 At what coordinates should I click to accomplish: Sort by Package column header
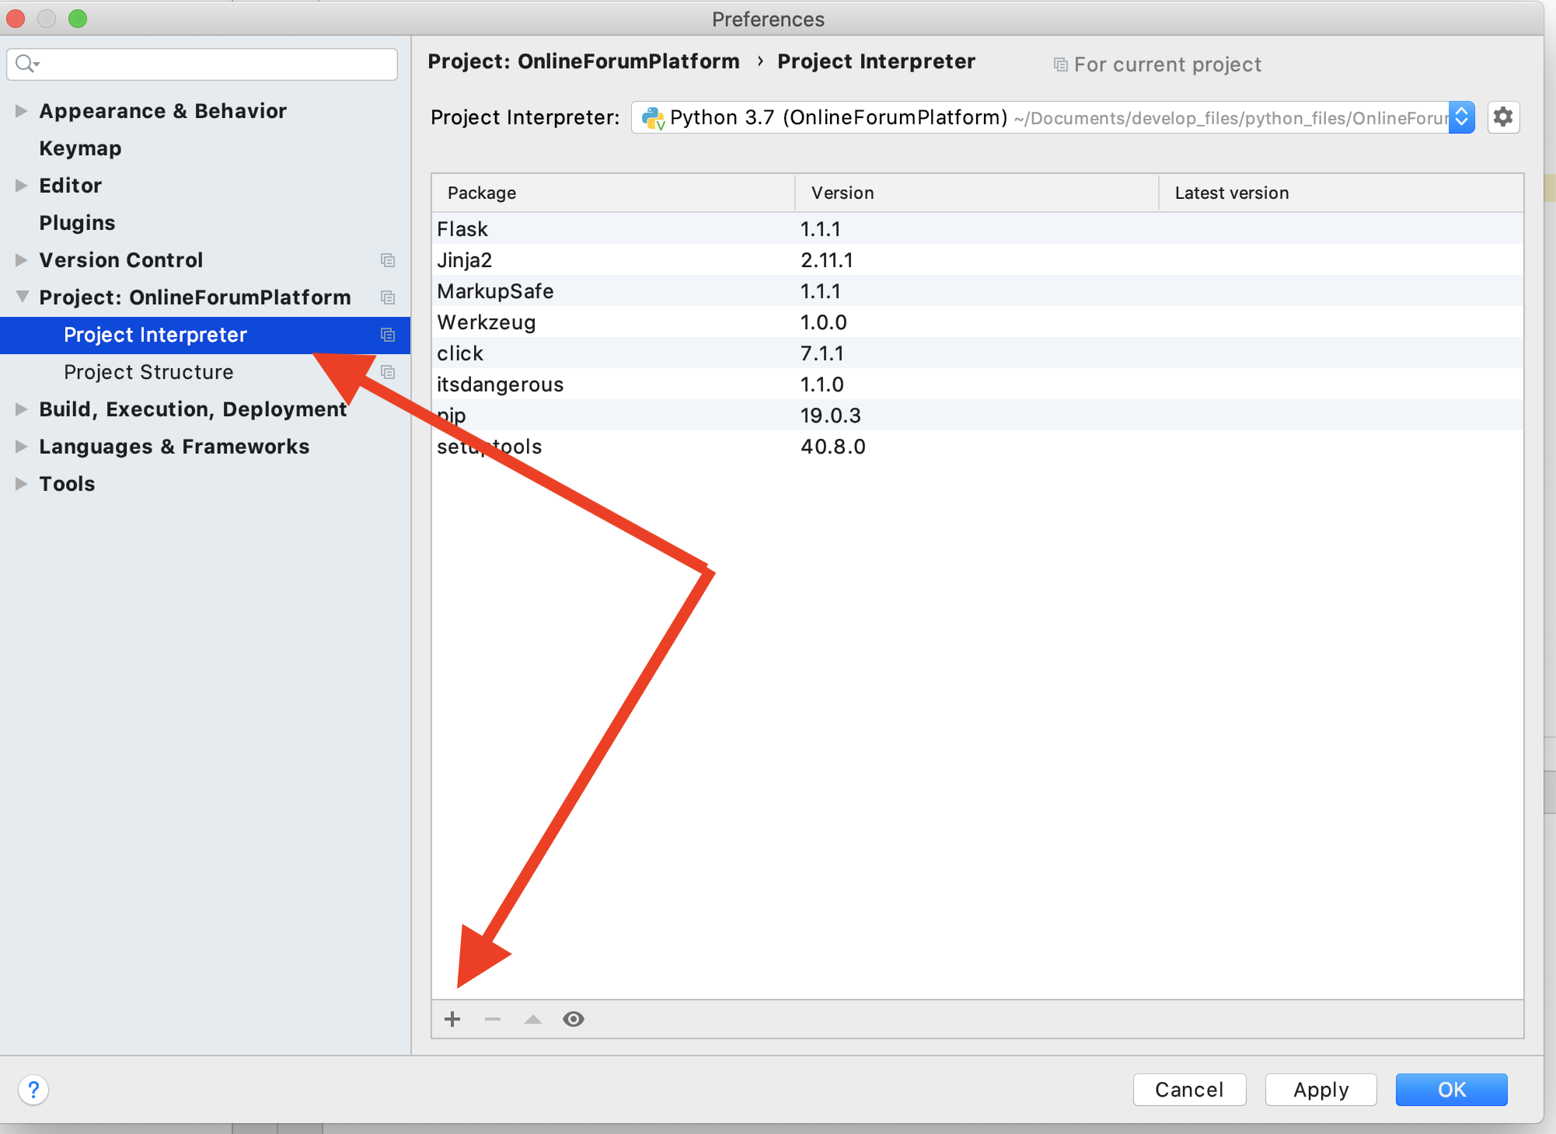pos(613,193)
